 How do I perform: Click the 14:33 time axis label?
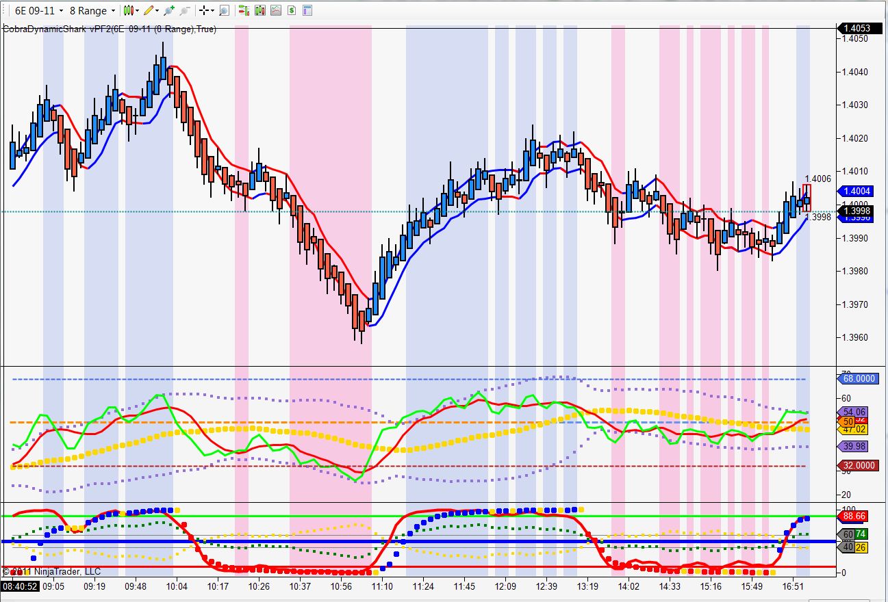(670, 587)
